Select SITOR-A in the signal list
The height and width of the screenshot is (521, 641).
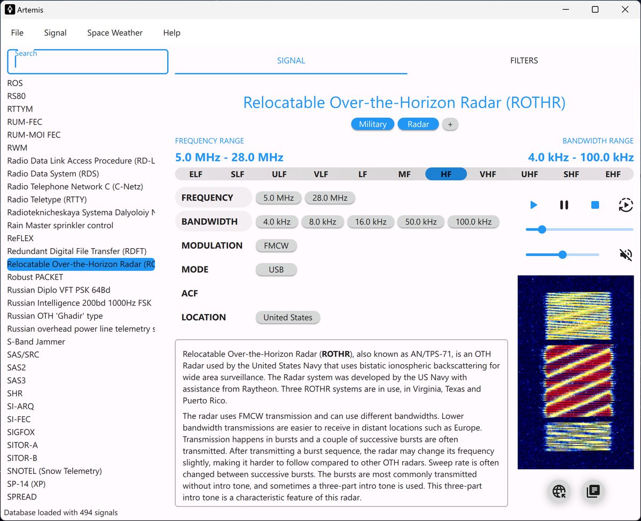pos(81,445)
